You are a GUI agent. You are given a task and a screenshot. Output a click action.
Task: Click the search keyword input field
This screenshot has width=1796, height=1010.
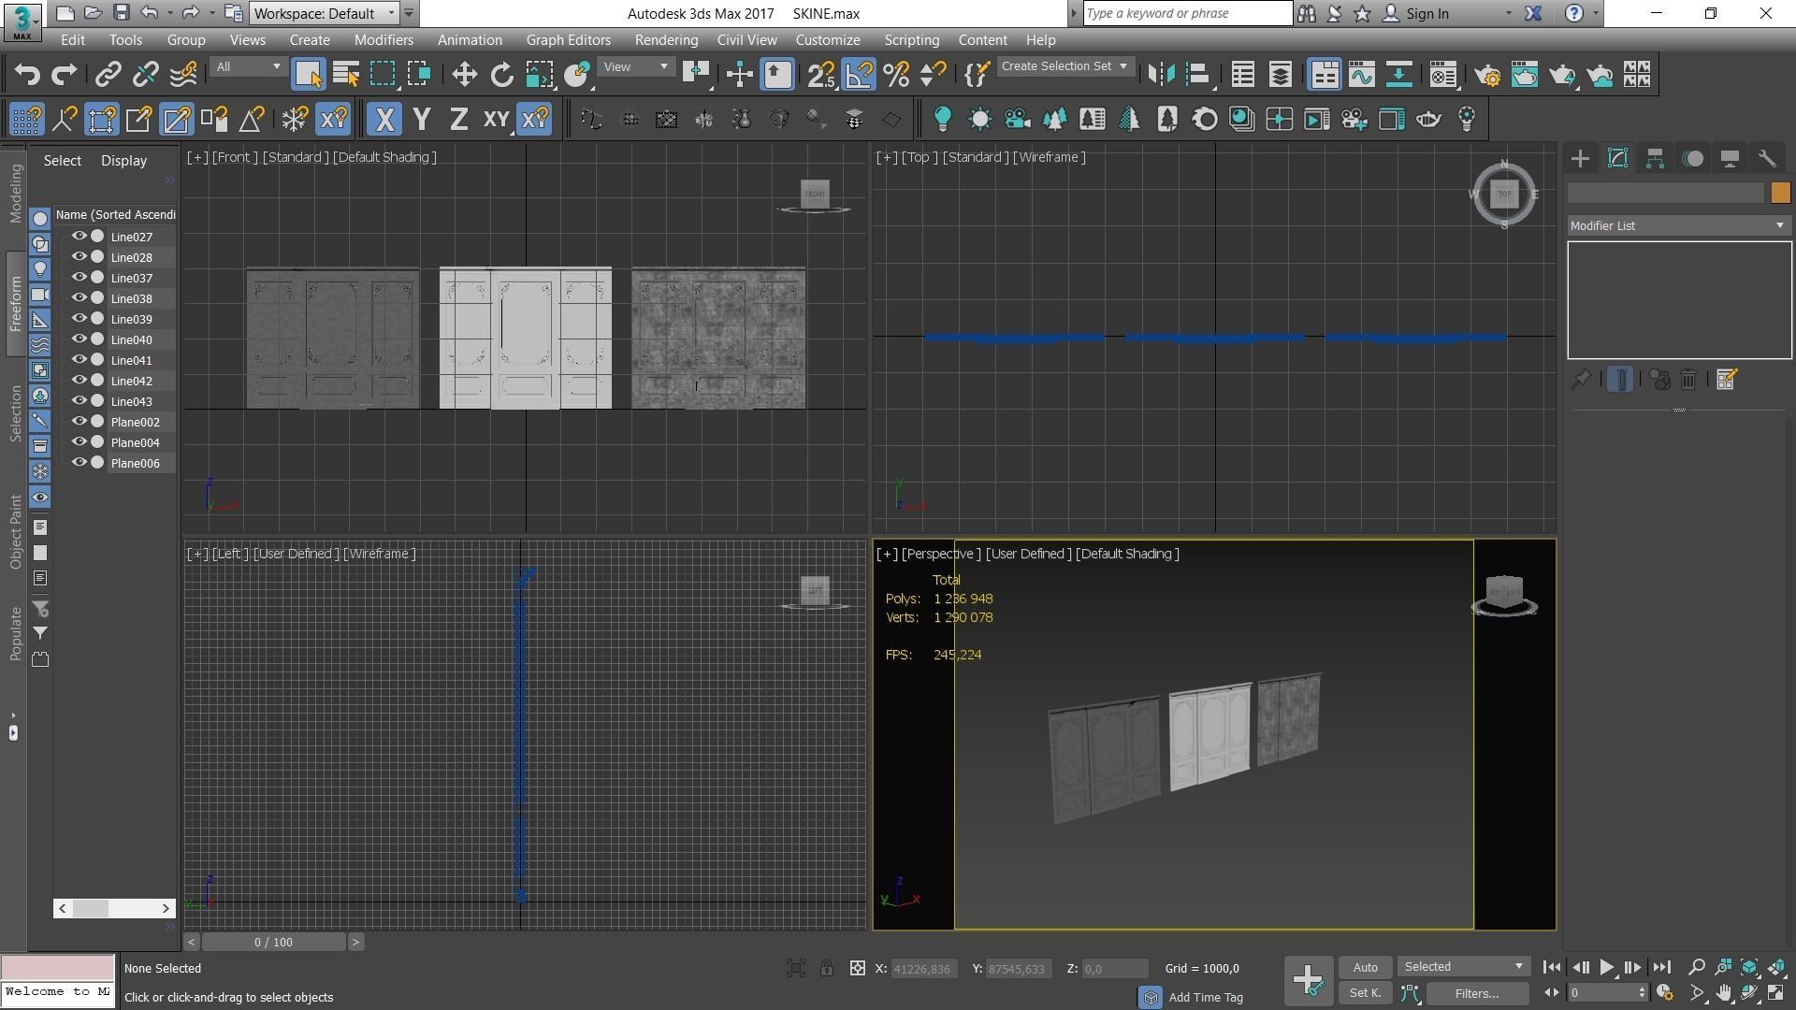click(1188, 13)
